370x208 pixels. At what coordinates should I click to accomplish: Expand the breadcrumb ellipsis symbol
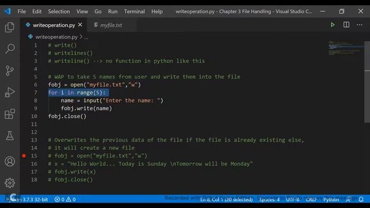[86, 37]
